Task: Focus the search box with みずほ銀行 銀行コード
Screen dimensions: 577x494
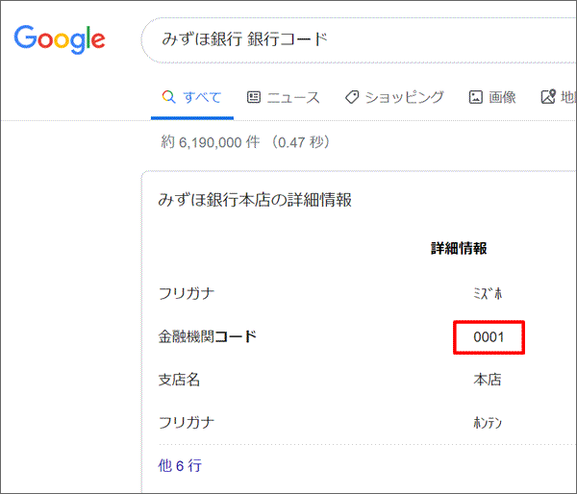Action: [x=359, y=40]
